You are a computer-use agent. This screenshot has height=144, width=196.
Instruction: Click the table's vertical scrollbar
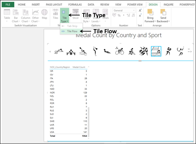tap(89, 122)
